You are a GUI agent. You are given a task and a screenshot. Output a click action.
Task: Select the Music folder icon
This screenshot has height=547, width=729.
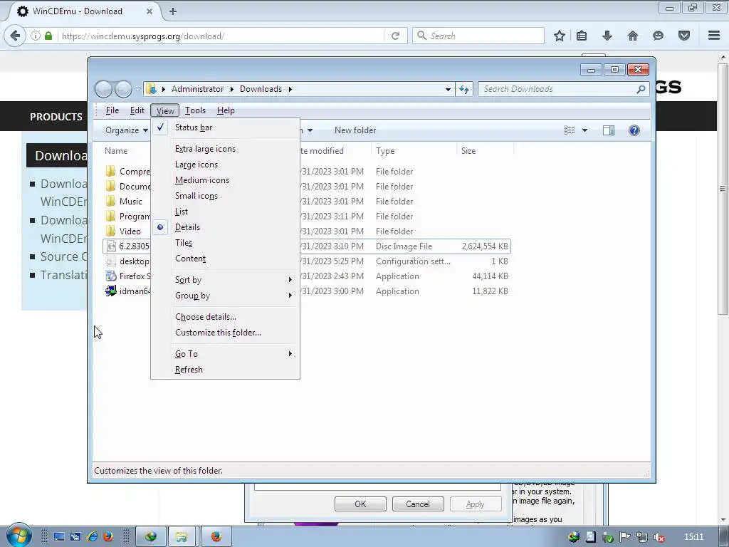point(110,201)
